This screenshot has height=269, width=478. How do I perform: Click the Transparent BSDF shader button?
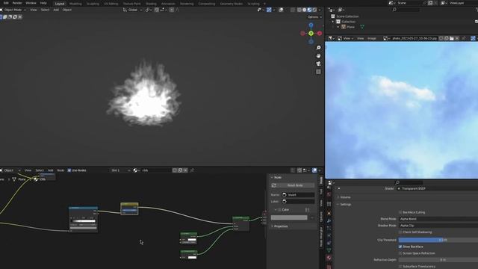tap(438, 188)
